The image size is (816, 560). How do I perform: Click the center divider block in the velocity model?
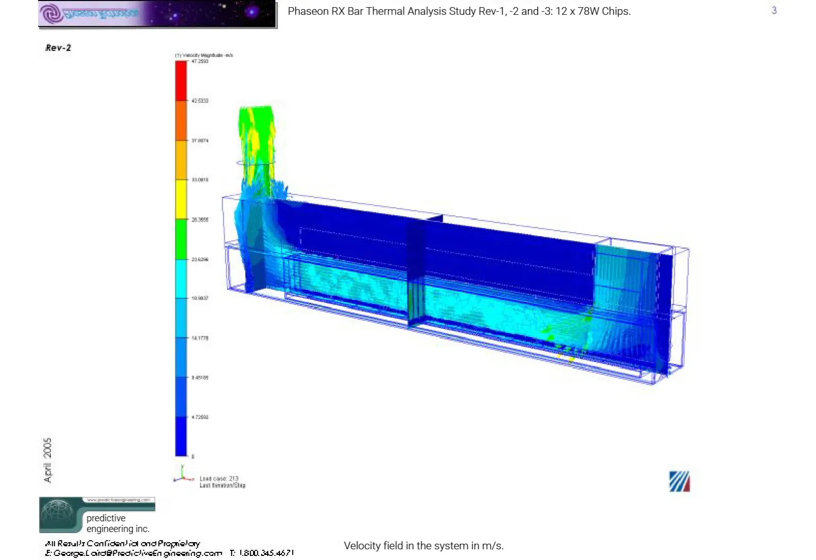(416, 273)
